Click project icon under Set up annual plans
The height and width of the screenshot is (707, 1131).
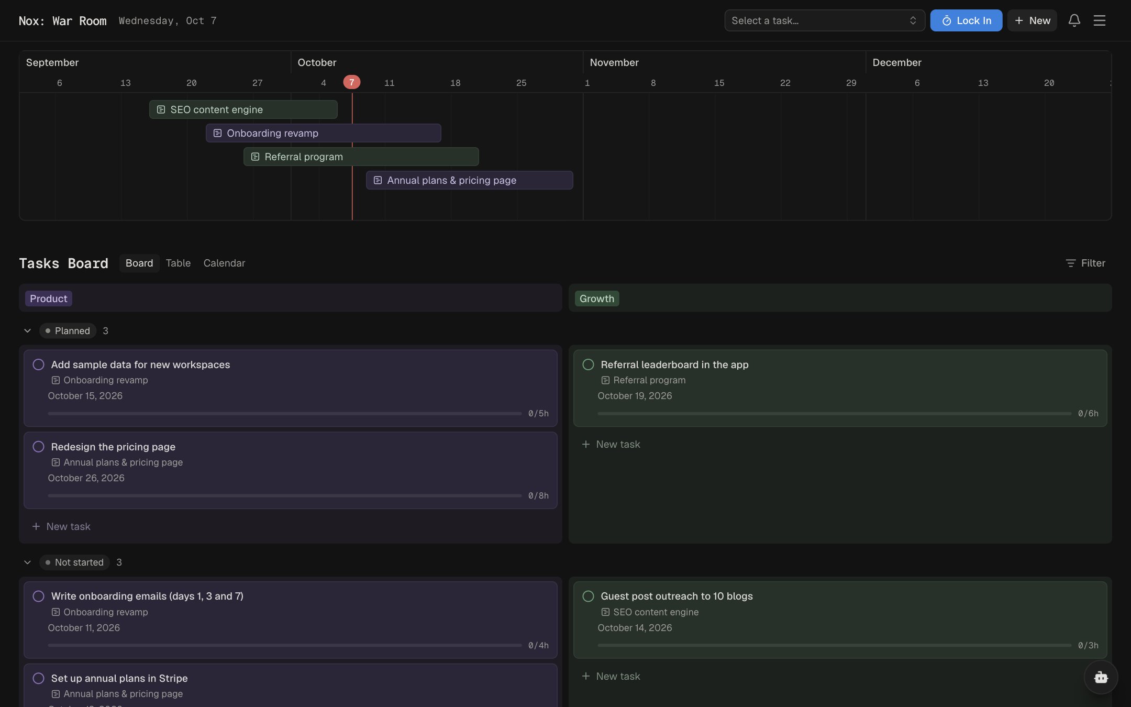(56, 694)
